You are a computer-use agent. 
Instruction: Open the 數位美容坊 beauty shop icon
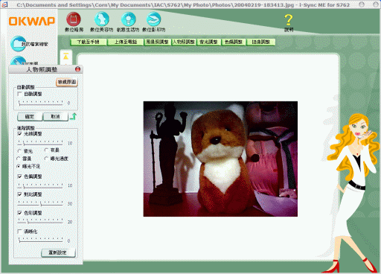point(101,19)
